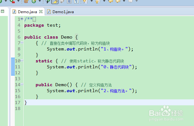The width and height of the screenshot is (194, 126).
Task: Toggle show whitespace characters pilcrow icon
Action: [x=76, y=1]
